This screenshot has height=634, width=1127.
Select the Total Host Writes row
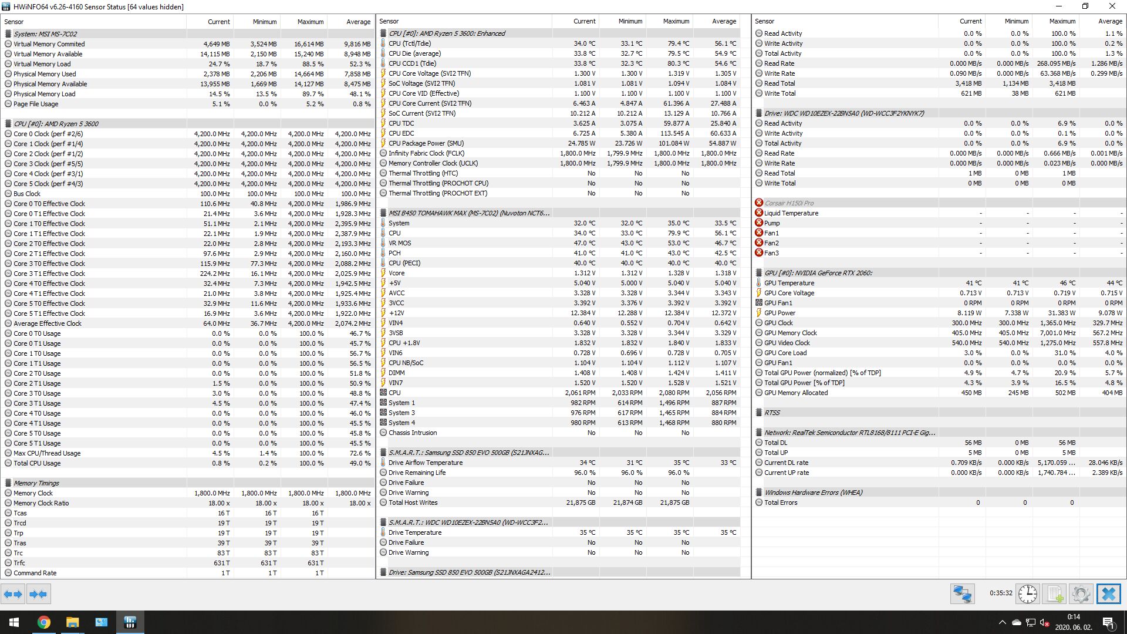(558, 503)
